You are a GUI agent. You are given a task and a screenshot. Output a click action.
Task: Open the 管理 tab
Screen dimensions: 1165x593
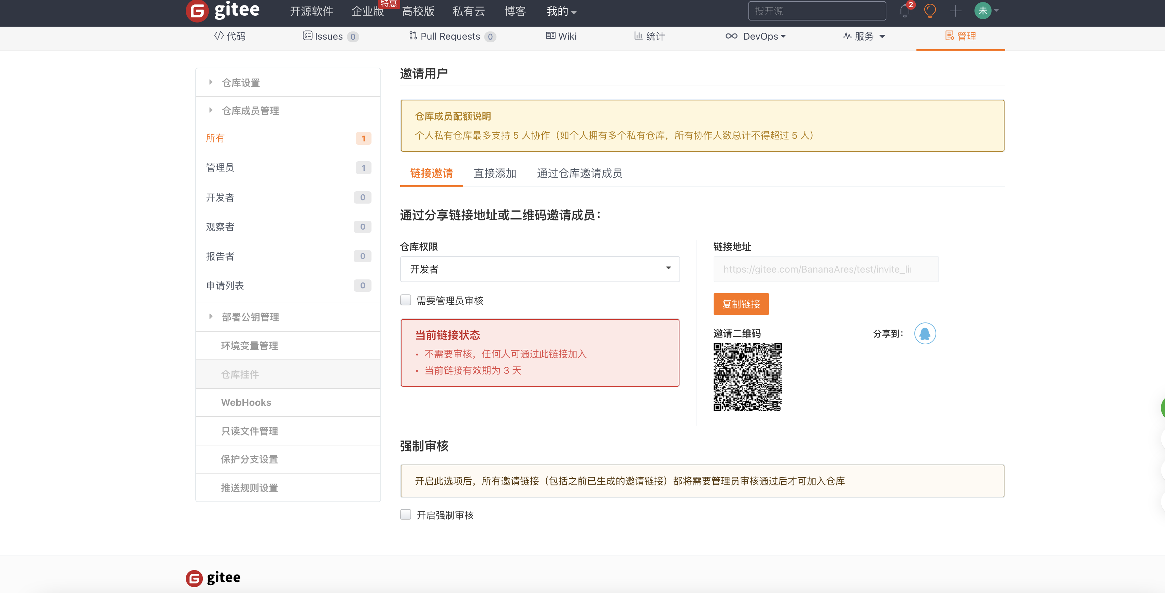tap(960, 36)
